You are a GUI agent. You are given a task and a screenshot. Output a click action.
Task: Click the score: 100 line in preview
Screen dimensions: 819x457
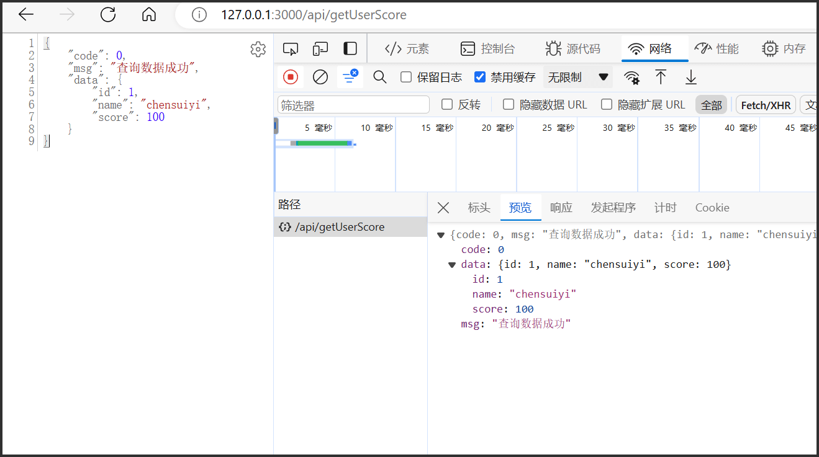click(x=503, y=309)
